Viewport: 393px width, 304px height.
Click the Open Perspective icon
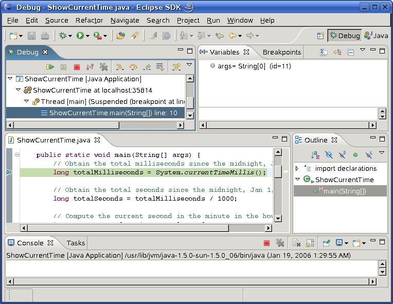(320, 36)
